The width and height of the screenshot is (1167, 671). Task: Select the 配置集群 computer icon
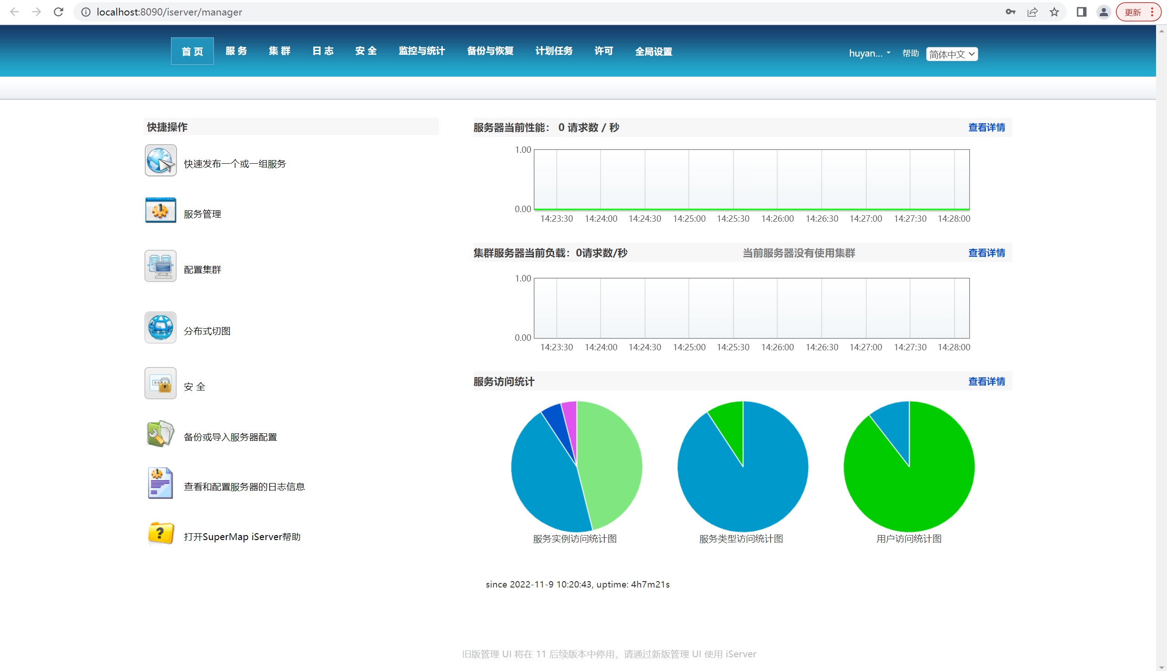pyautogui.click(x=160, y=266)
